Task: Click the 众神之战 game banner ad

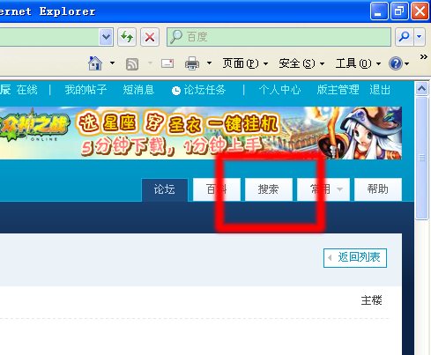Action: [x=201, y=133]
